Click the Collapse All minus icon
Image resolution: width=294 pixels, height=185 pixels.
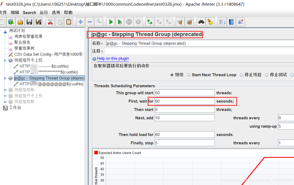[90, 22]
